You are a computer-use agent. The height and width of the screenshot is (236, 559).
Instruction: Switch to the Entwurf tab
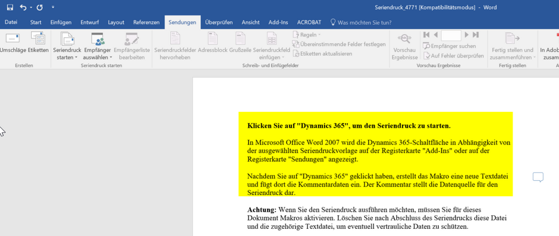89,22
